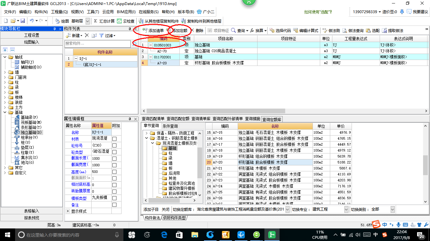The height and width of the screenshot is (241, 430).
Task: Click the 搜索构件 search field
Action: click(x=98, y=44)
